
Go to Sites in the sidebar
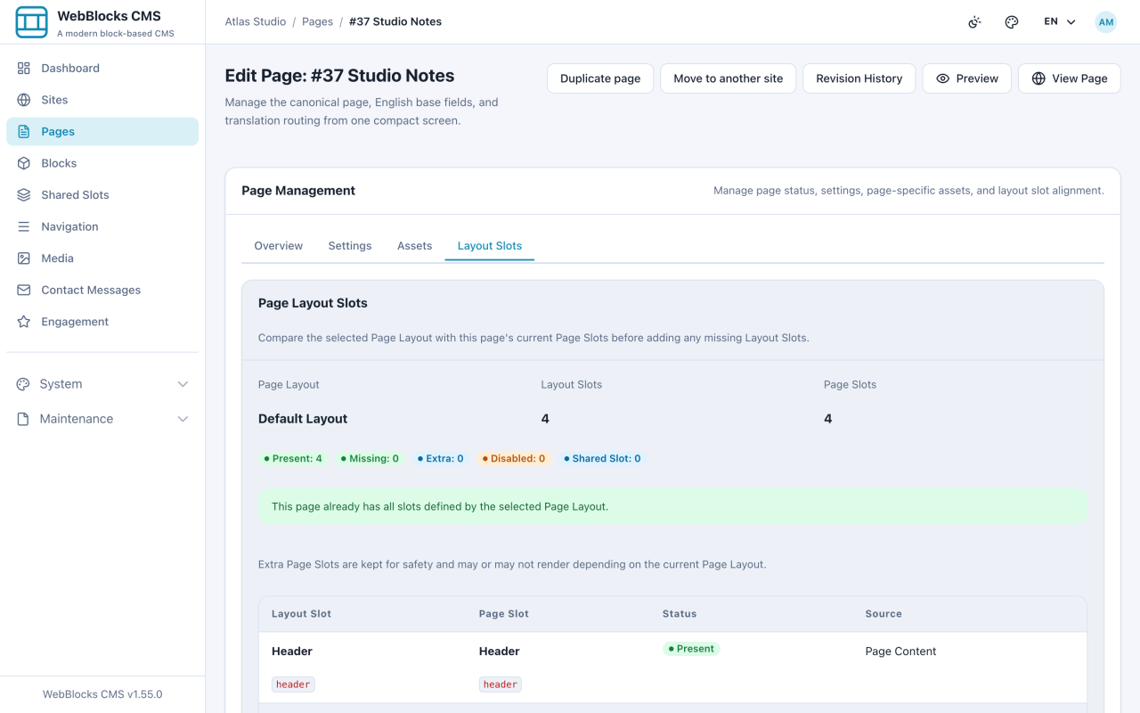[102, 100]
